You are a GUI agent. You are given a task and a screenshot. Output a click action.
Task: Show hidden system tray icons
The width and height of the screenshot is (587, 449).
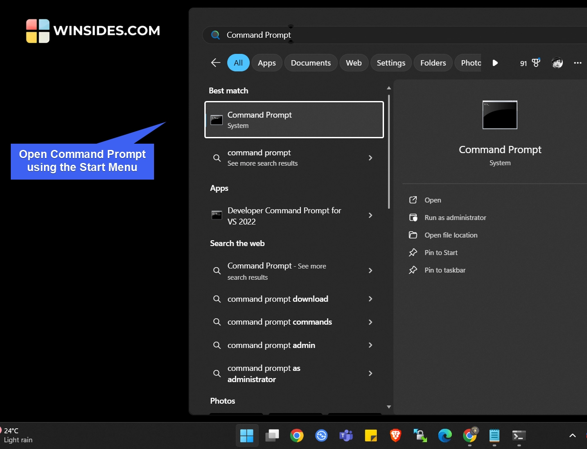tap(572, 436)
